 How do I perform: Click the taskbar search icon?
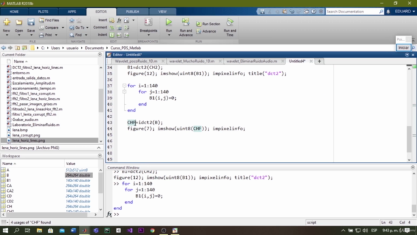16,230
